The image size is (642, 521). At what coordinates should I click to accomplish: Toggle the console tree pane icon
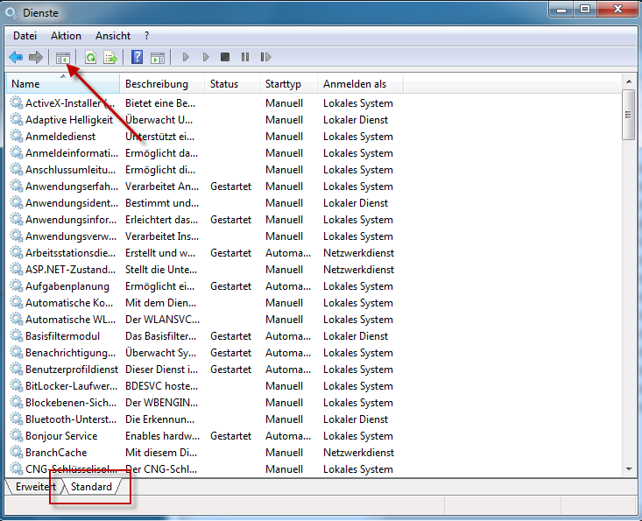click(x=63, y=58)
